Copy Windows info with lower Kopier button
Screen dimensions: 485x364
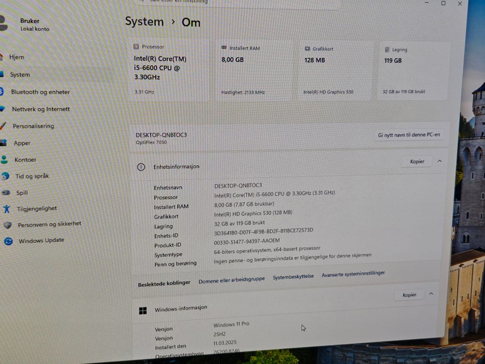(409, 295)
